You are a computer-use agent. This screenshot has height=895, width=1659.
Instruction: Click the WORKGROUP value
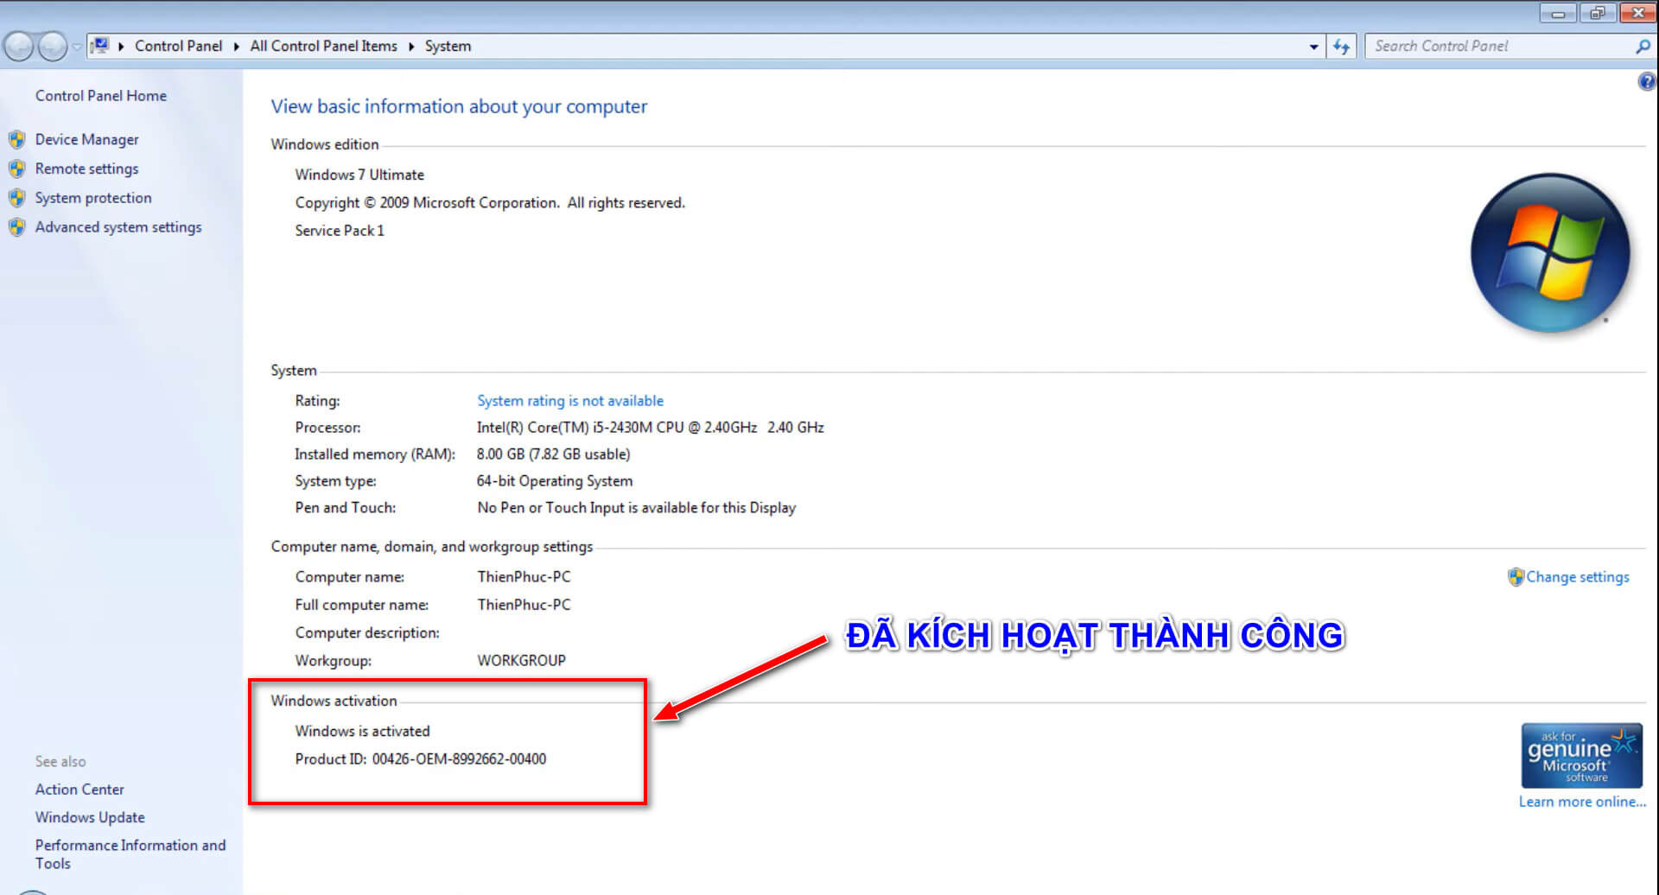521,661
